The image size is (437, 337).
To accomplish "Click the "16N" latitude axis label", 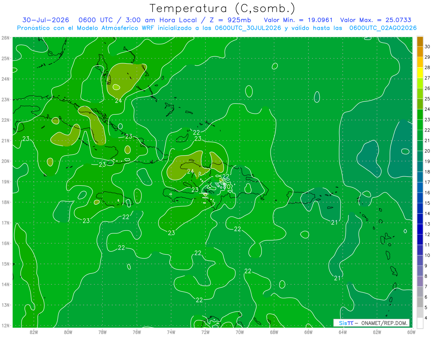I will 5,243.
